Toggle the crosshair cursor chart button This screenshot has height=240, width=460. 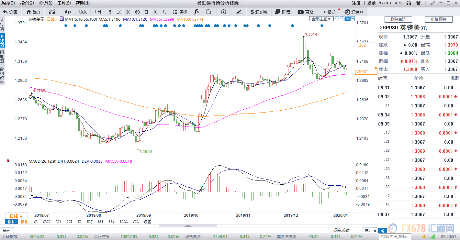tap(337, 19)
